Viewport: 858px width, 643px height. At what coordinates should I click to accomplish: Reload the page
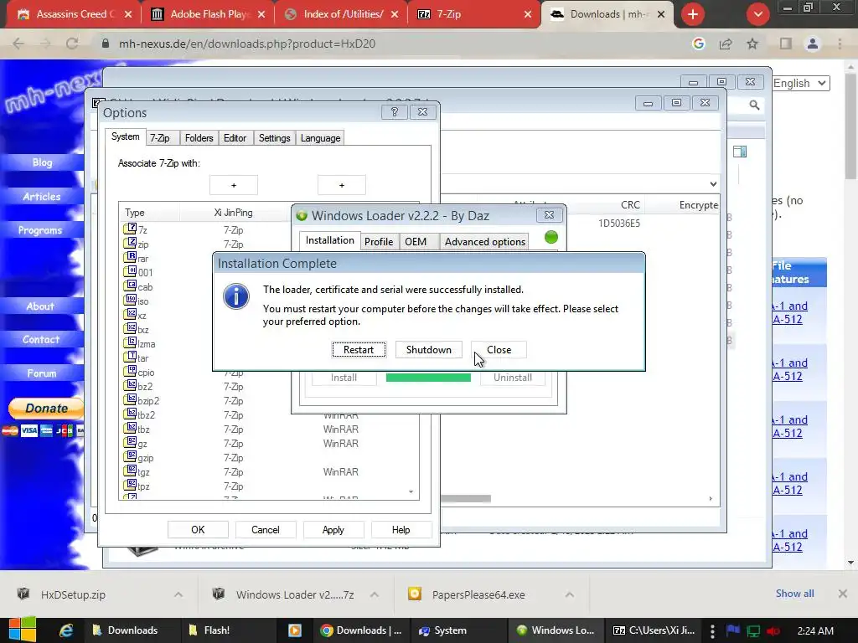72,44
